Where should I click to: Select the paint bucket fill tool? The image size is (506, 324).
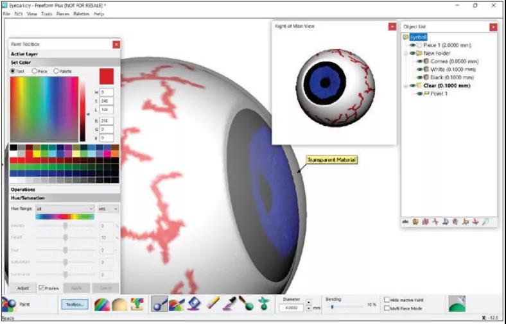[194, 303]
